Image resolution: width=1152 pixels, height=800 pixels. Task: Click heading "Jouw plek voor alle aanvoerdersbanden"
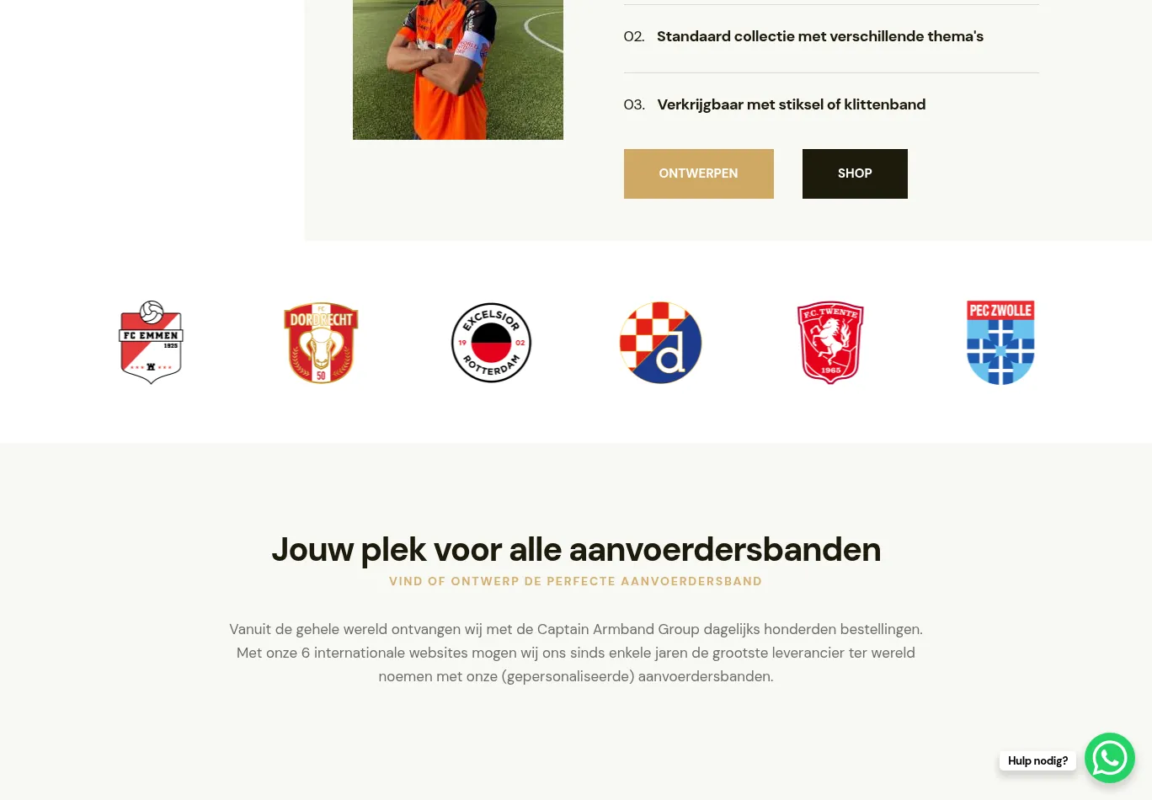pos(576,549)
